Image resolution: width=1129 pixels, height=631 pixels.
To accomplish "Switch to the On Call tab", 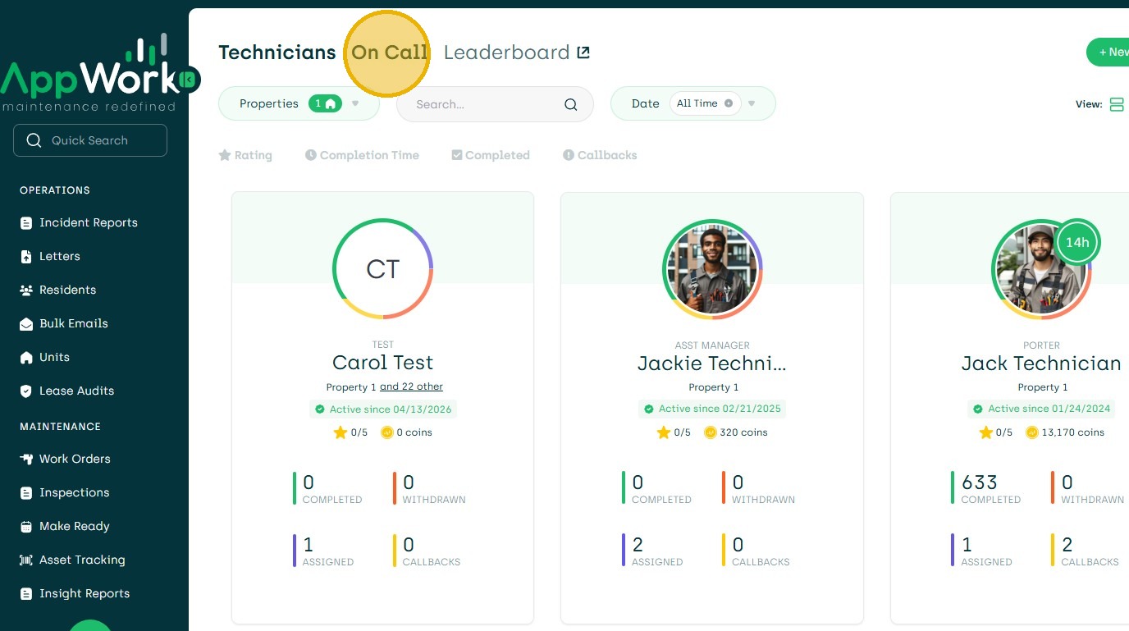I will pyautogui.click(x=390, y=53).
